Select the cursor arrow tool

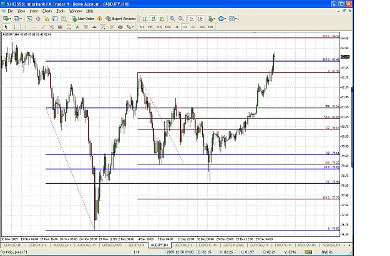[6, 27]
